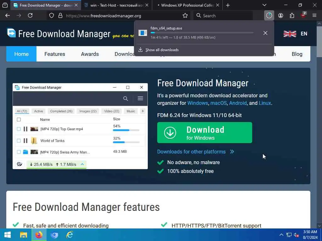Cancel the fdm_x64_setup.exe download
322x241 pixels.
click(265, 33)
